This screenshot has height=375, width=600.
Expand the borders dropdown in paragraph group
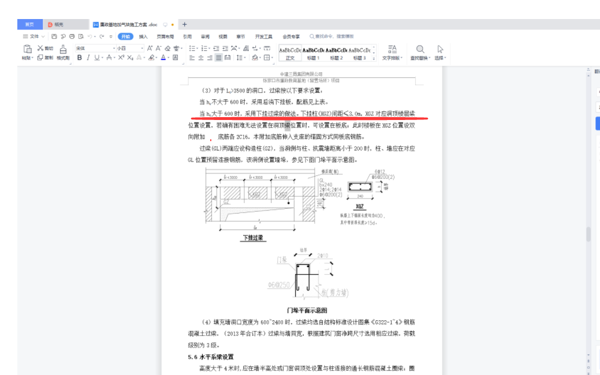(271, 58)
